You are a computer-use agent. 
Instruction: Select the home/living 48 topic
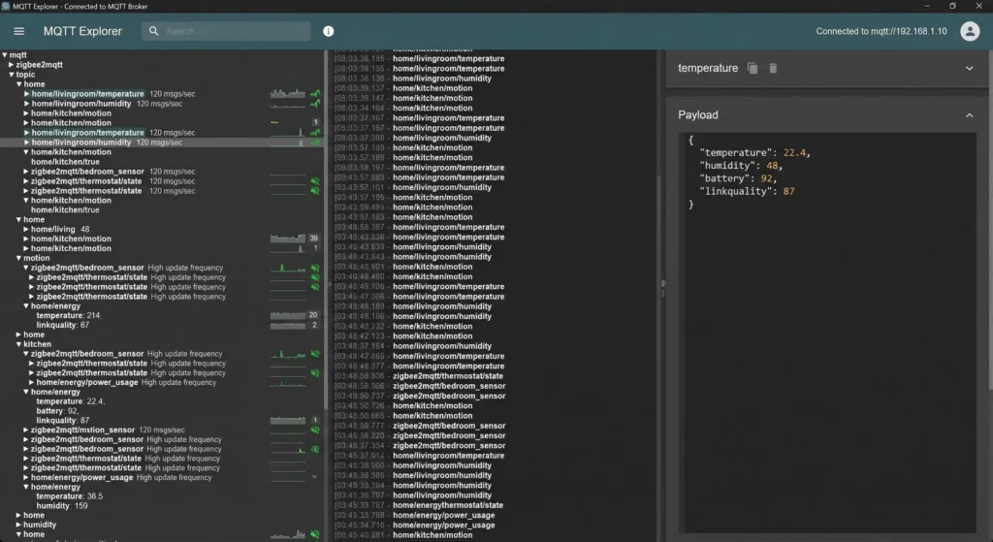(x=60, y=229)
